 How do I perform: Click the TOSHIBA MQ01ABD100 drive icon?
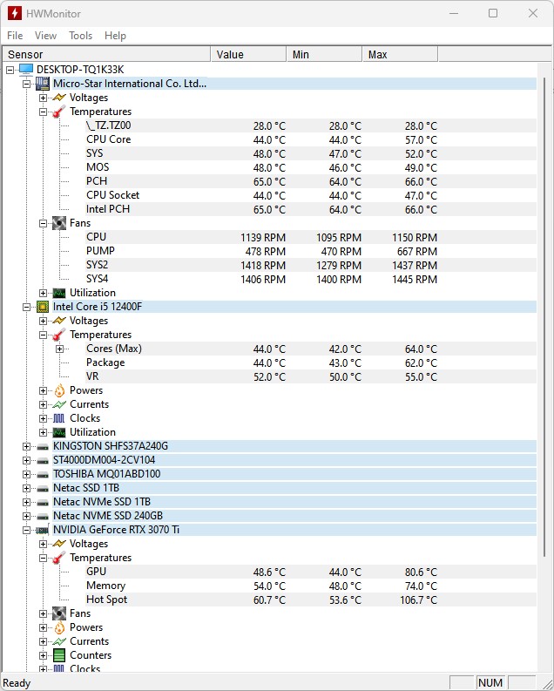[43, 475]
